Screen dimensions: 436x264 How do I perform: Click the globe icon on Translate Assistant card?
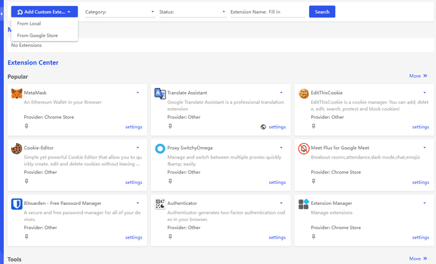tap(263, 127)
